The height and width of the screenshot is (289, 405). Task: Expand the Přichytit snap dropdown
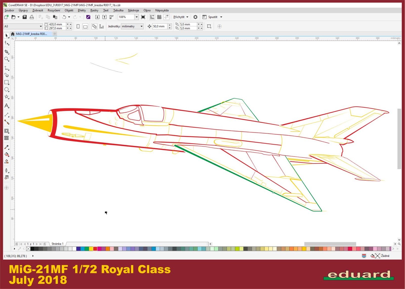[x=187, y=17]
